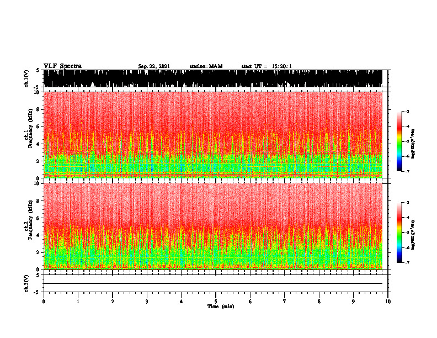Click the "Time (min)" axis label
The width and height of the screenshot is (437, 338).
pyautogui.click(x=221, y=307)
